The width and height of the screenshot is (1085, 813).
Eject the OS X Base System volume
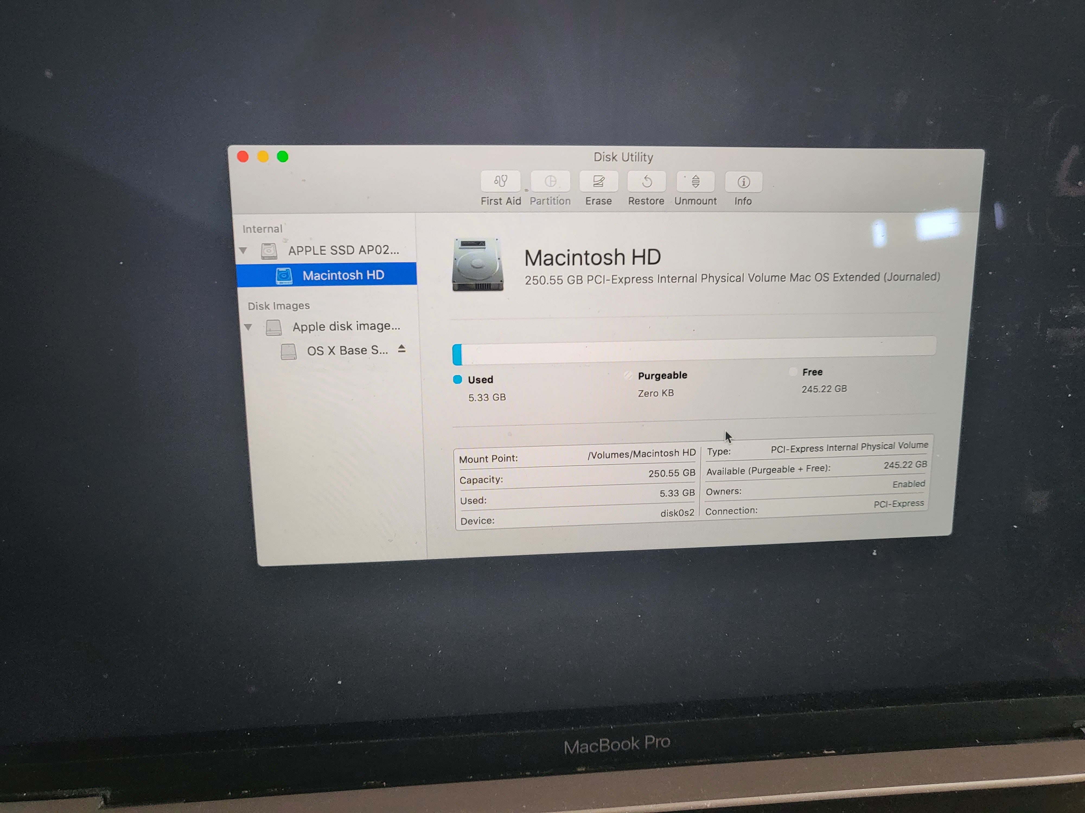pos(402,349)
